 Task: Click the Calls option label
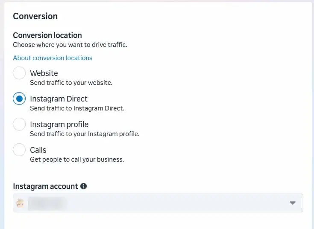(38, 150)
